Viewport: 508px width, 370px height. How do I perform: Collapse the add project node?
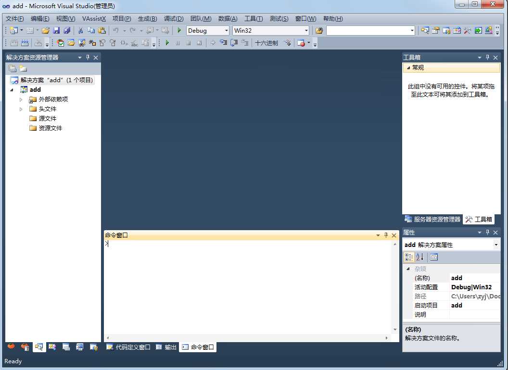(x=12, y=90)
